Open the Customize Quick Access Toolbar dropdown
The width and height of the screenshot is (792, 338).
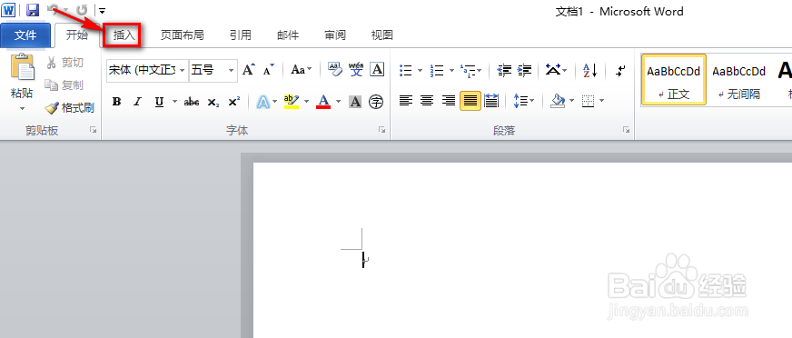[103, 10]
